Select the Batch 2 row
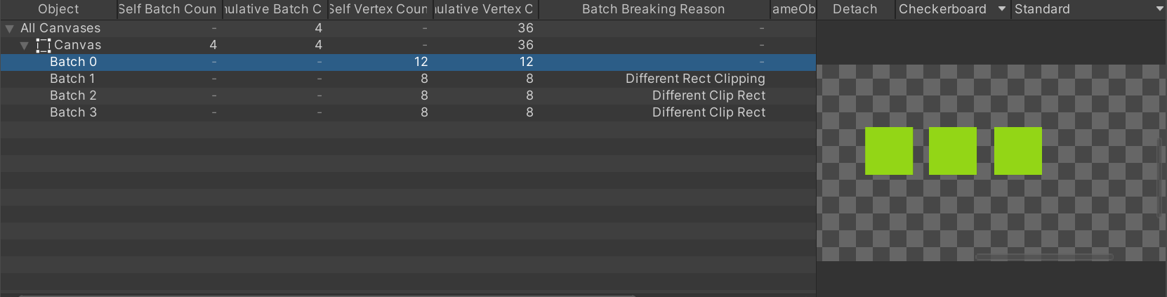The image size is (1167, 297). click(x=408, y=95)
